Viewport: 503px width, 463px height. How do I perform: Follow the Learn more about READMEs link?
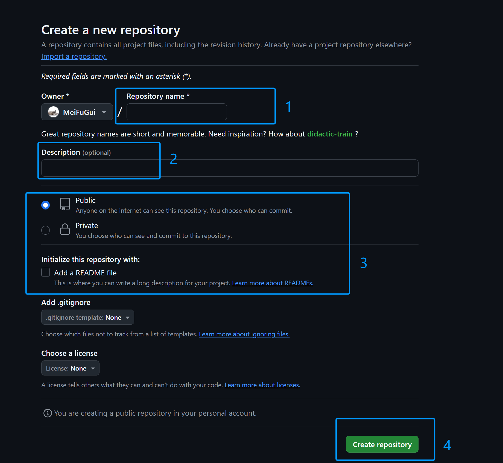pos(273,283)
